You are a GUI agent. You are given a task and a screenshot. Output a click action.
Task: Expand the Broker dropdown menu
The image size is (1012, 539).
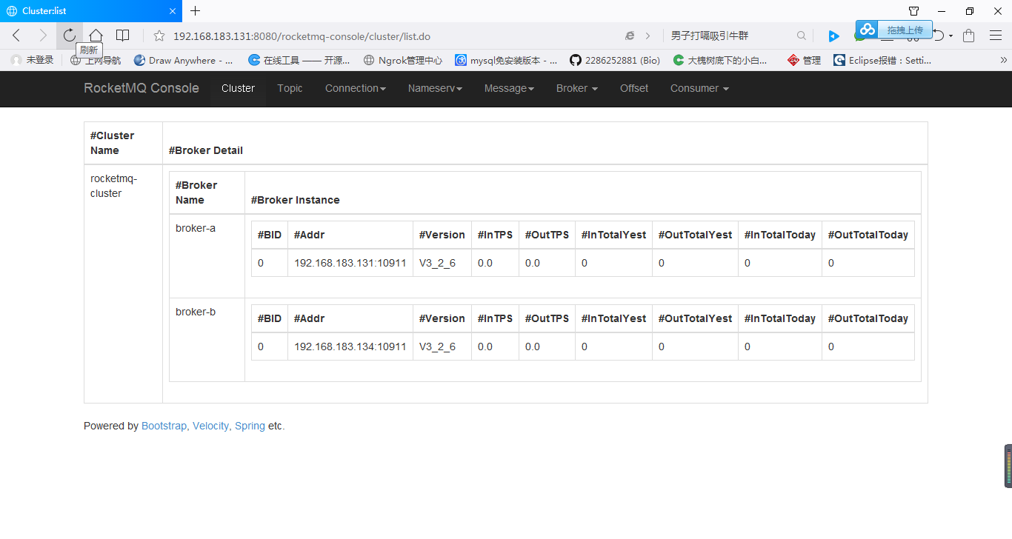tap(577, 88)
